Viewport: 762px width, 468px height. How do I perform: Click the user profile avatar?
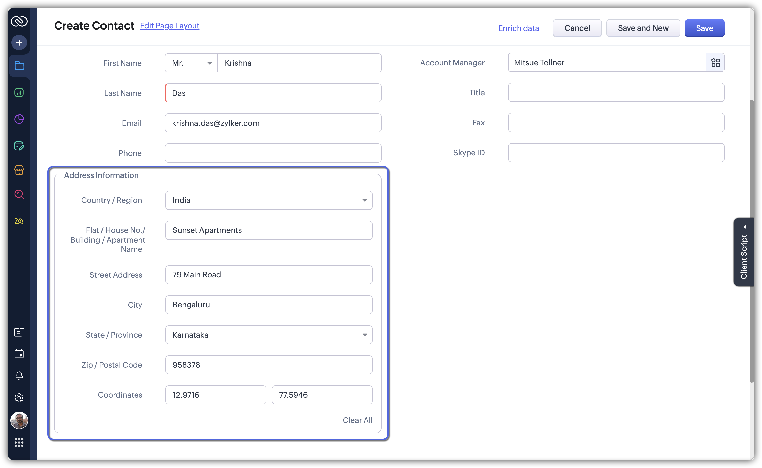[19, 420]
